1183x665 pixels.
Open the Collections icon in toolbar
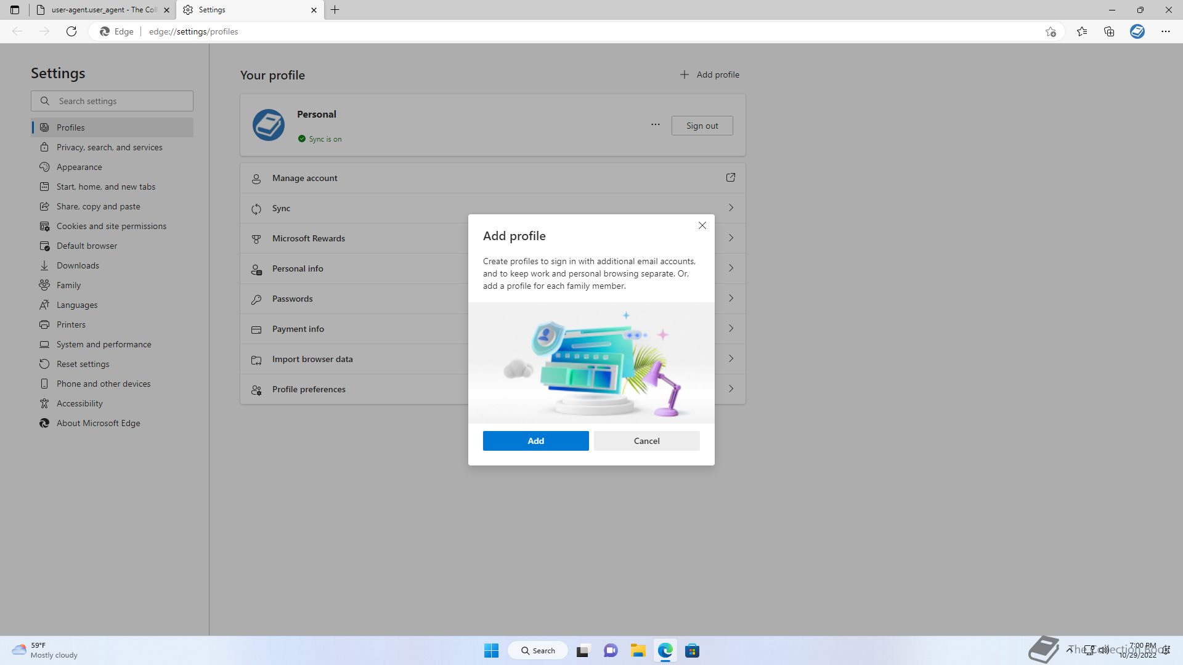tap(1109, 31)
